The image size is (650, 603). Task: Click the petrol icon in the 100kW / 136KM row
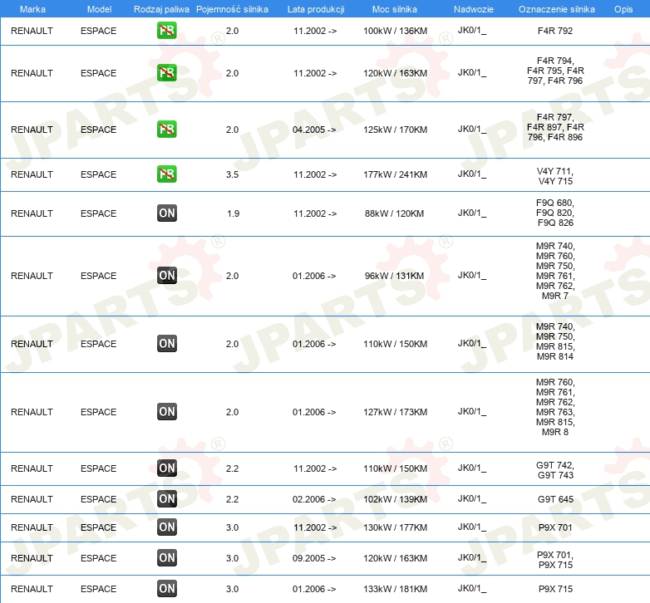pyautogui.click(x=167, y=31)
